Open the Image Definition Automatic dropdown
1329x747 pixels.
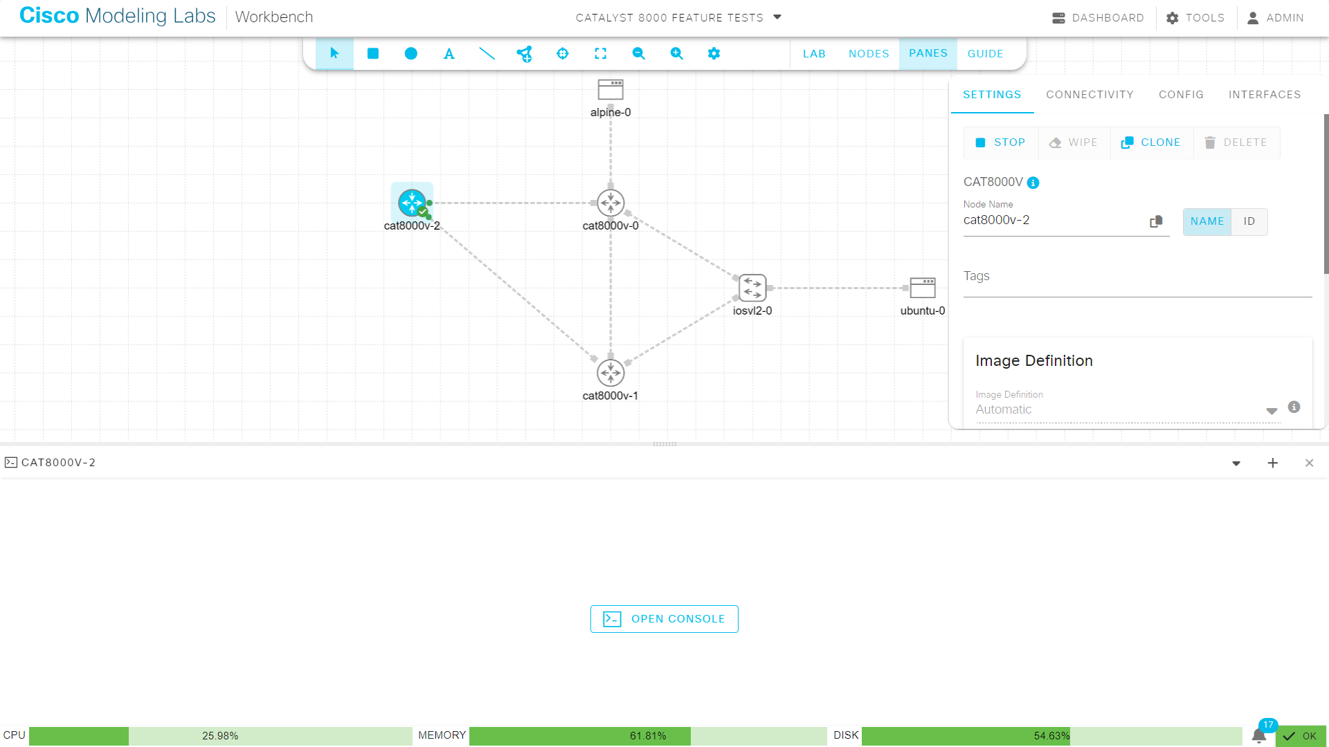coord(1272,410)
